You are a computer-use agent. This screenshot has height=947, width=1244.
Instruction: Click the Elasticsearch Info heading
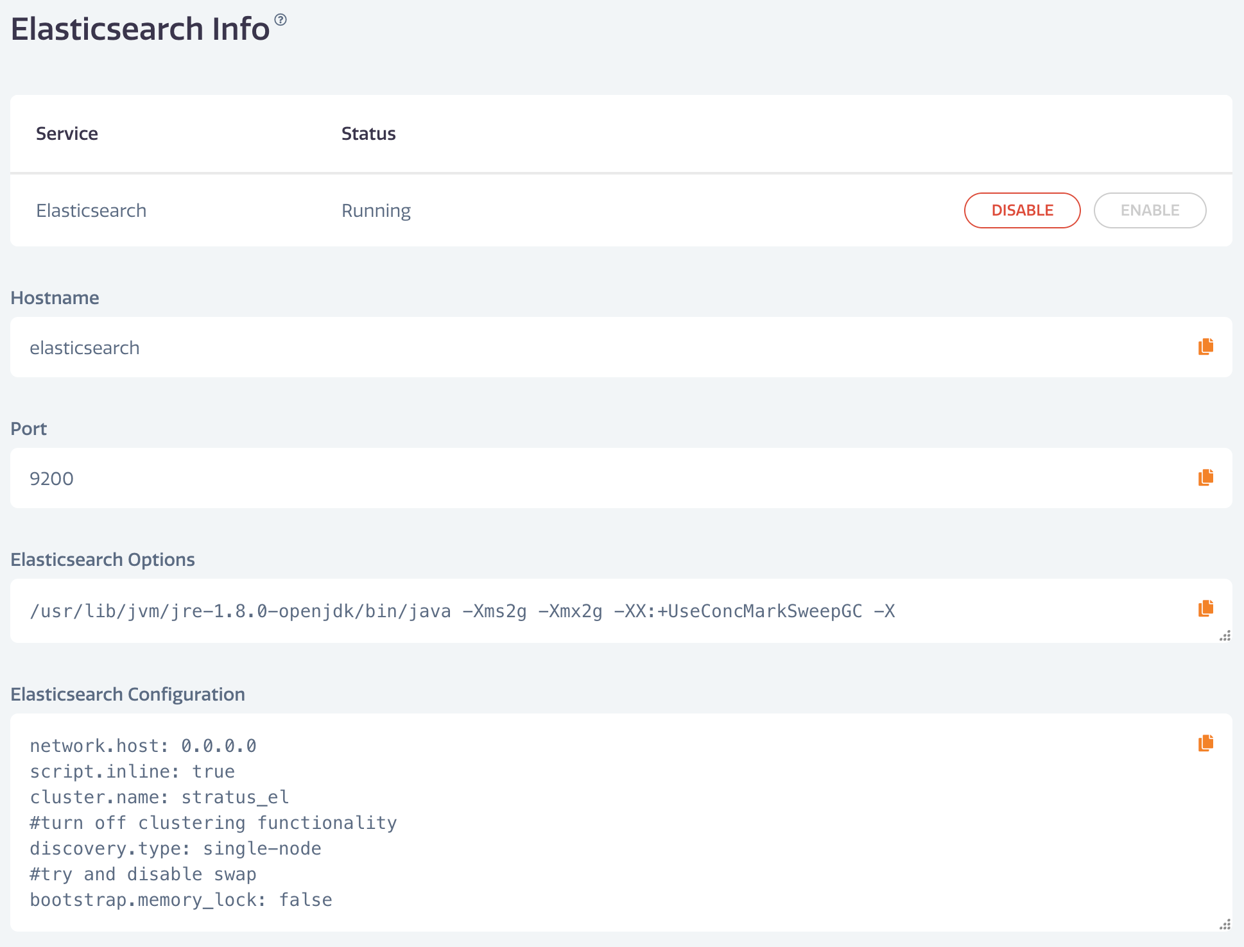(140, 29)
